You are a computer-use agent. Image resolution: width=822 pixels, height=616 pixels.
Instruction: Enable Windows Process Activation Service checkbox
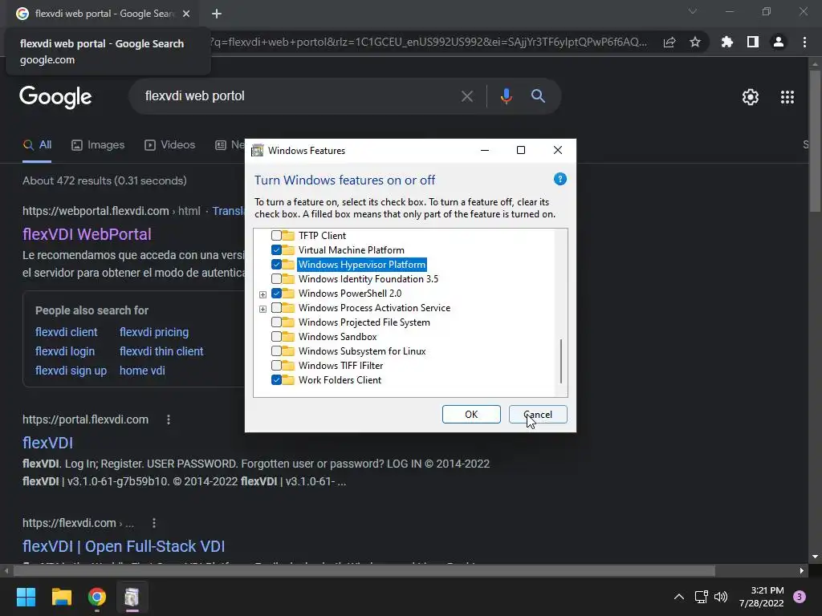click(276, 308)
